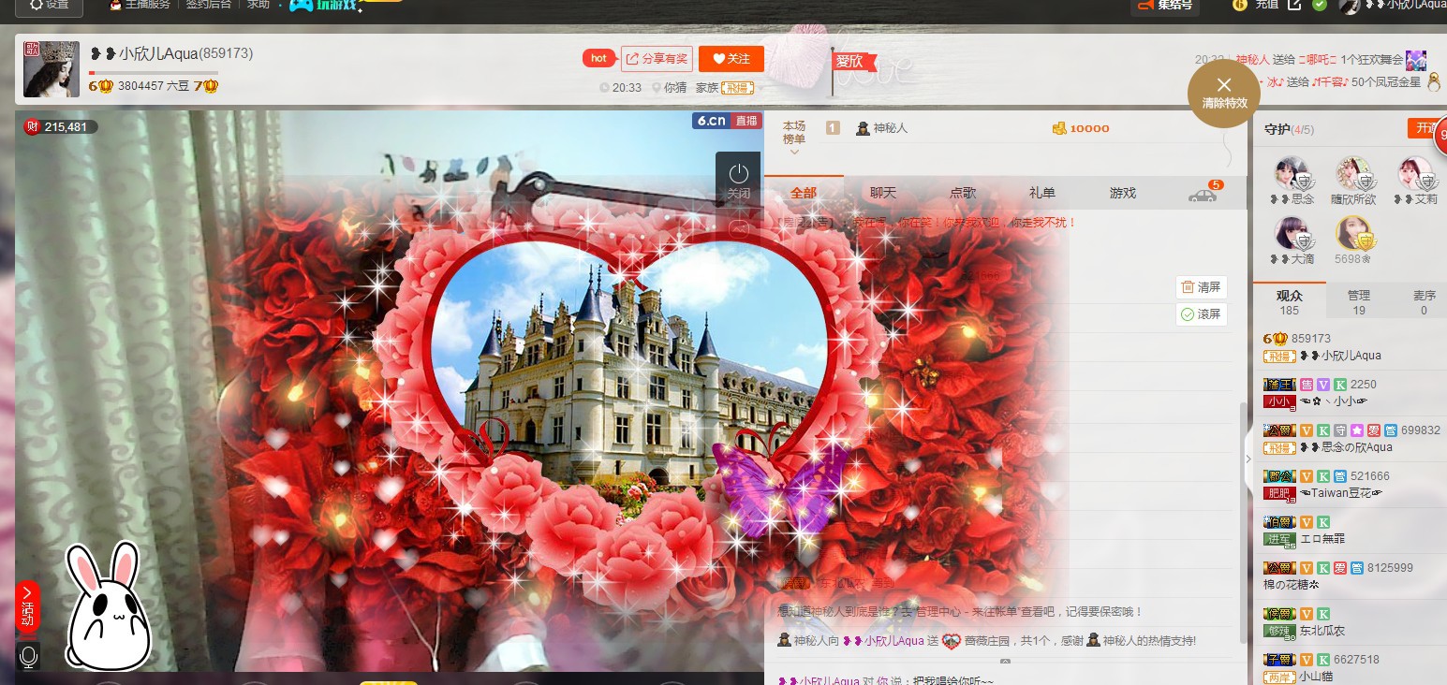1447x685 pixels.
Task: Click the 6.cn 直播 logo on video
Action: [726, 121]
